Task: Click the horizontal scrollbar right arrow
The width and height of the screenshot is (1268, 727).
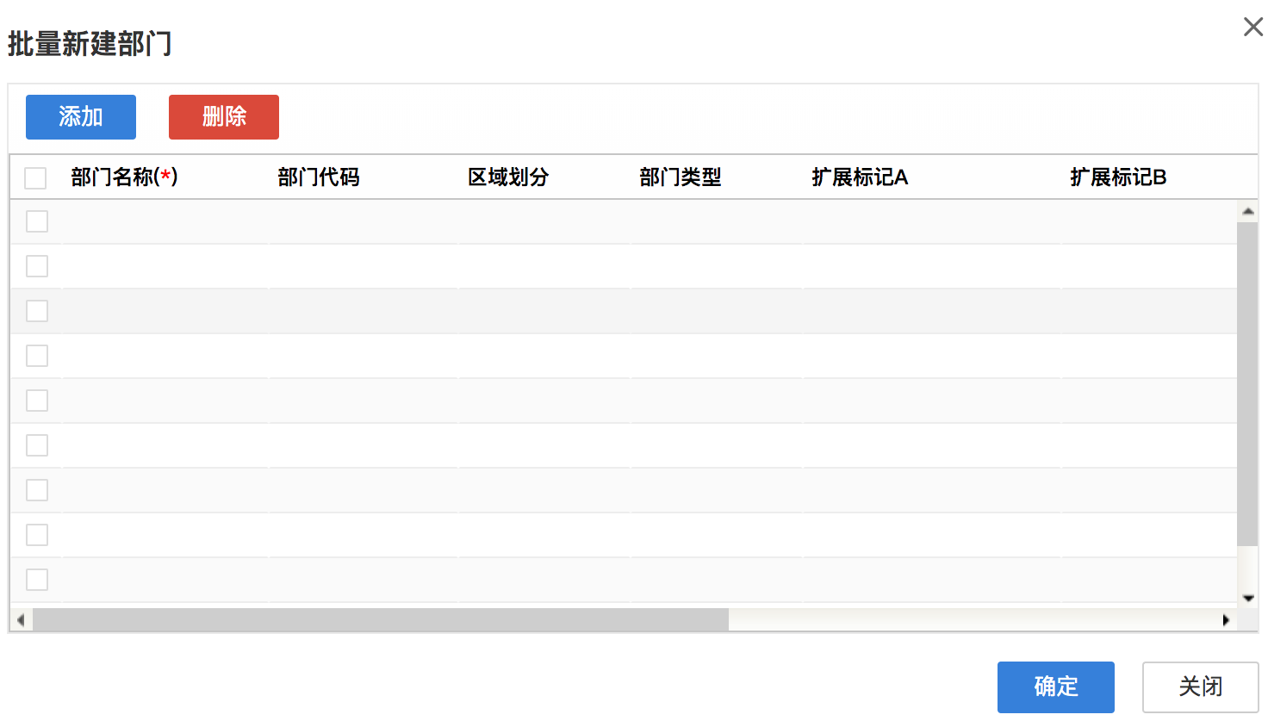Action: 1226,620
